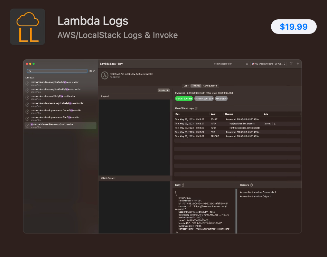Click the Invoke button
This screenshot has height=257, width=327.
(x=163, y=90)
